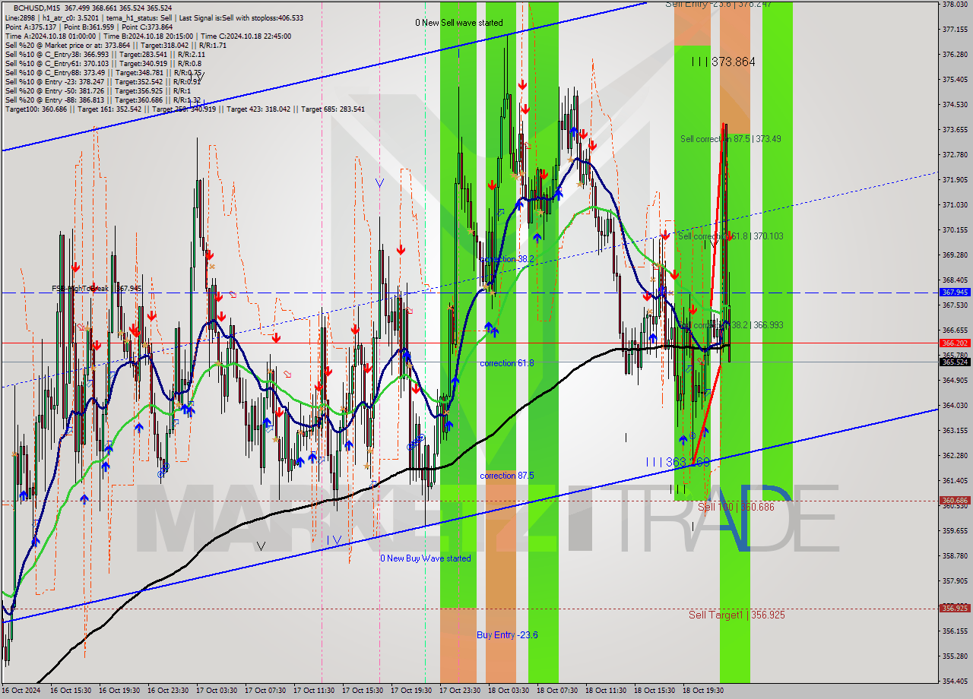Click the '16 Oct 2024' time axis label

pos(21,691)
